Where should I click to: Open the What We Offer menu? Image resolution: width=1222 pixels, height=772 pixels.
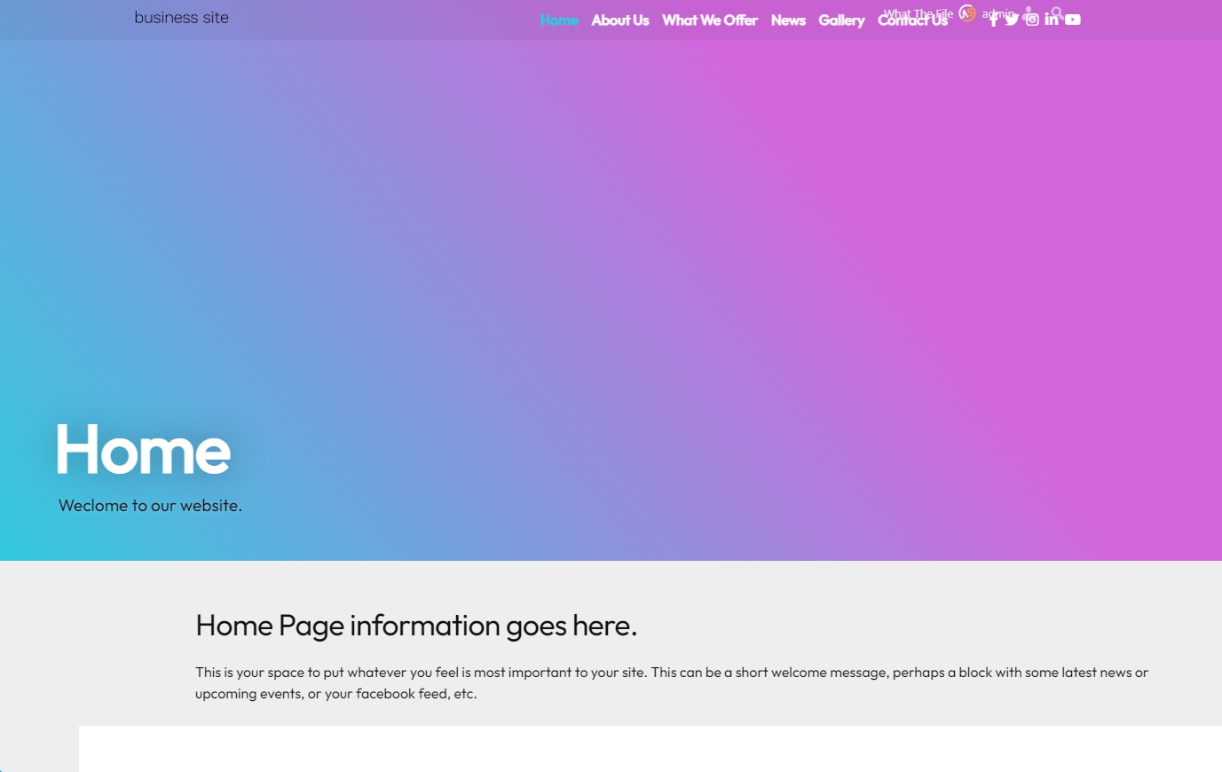710,20
